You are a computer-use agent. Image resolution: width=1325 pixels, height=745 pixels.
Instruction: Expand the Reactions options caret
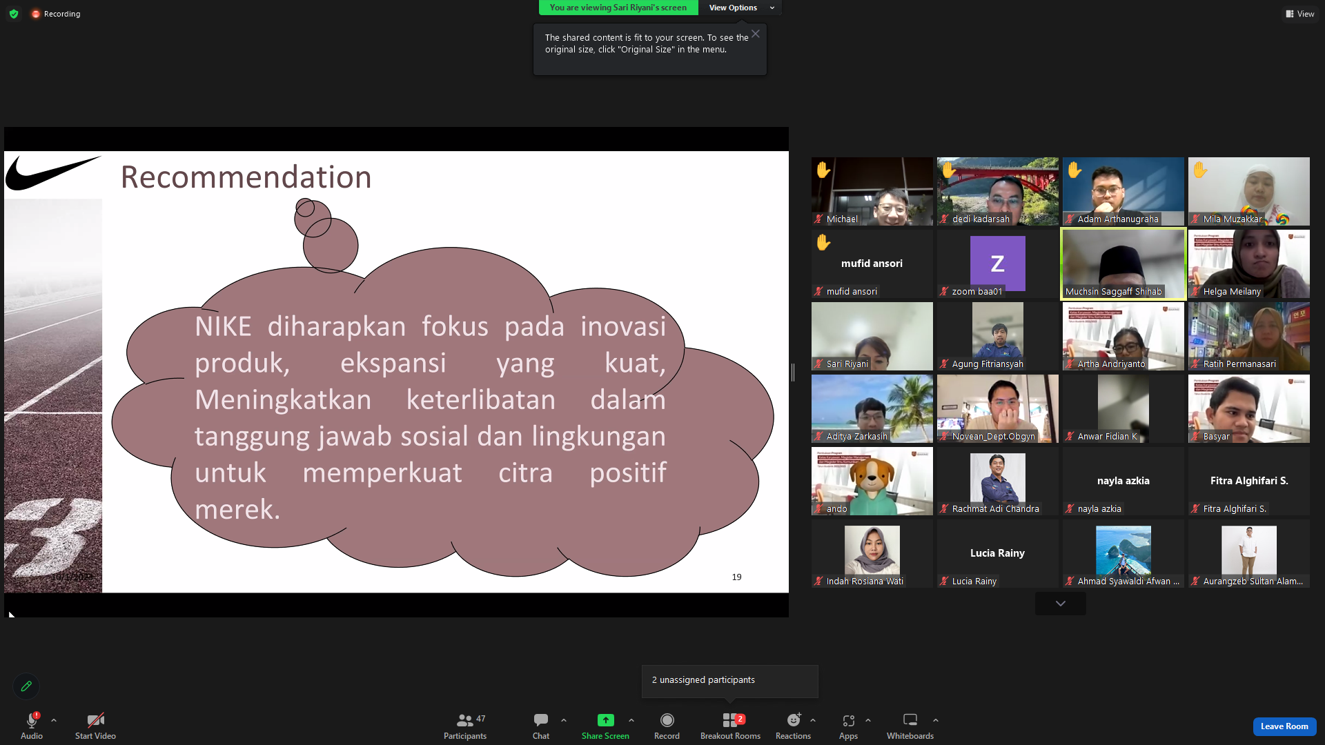tap(813, 720)
